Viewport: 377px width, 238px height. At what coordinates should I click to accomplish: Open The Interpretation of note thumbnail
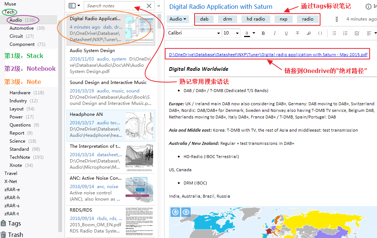tap(139, 158)
